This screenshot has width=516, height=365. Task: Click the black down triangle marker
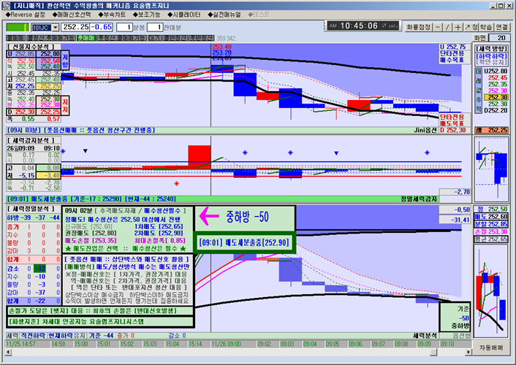(86, 151)
